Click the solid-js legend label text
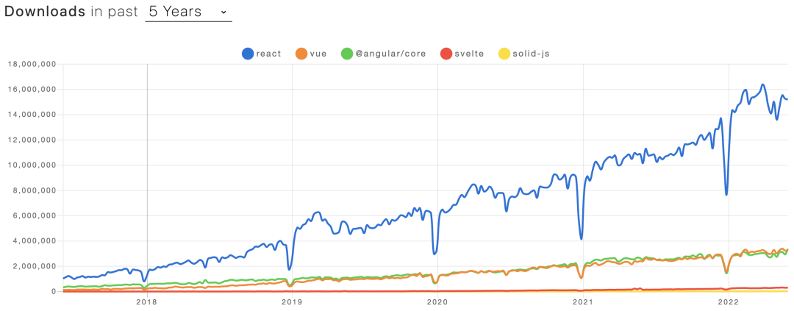 (532, 53)
